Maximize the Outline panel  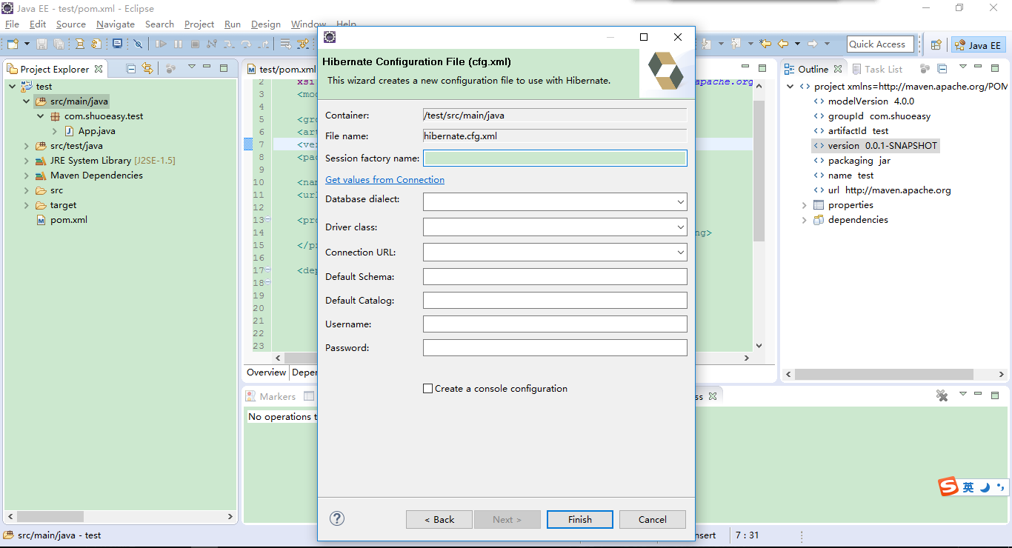pos(995,68)
